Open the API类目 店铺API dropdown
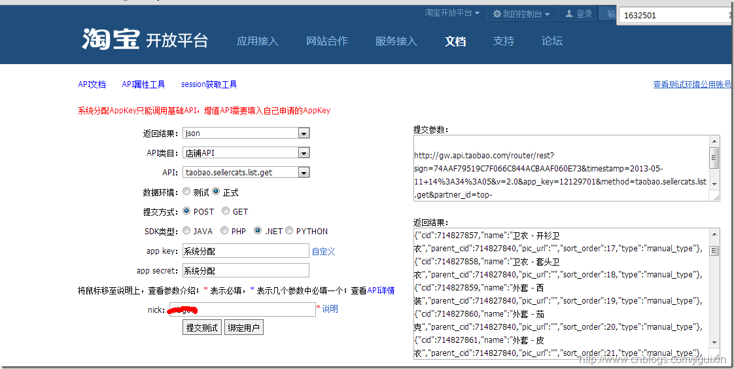Image resolution: width=734 pixels, height=369 pixels. (246, 153)
